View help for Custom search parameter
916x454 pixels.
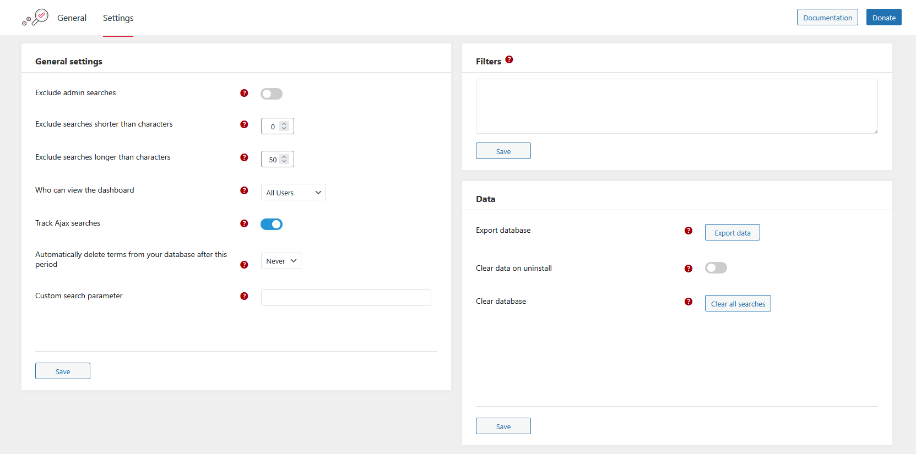[x=244, y=296]
